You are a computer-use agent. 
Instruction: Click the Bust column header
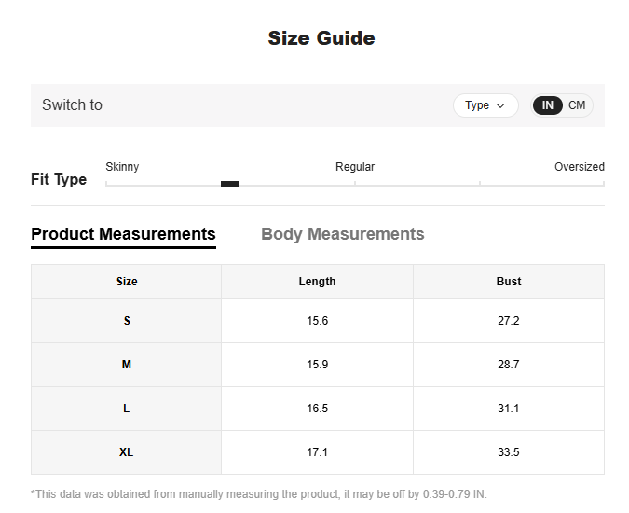coord(509,282)
